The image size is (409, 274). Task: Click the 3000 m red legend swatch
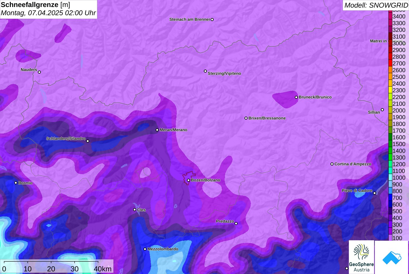390,43
